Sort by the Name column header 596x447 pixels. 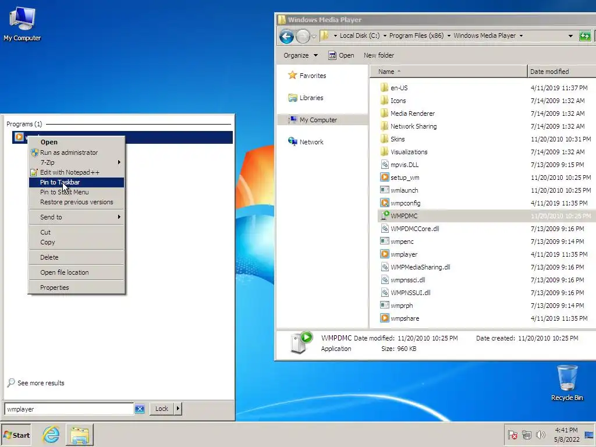449,72
